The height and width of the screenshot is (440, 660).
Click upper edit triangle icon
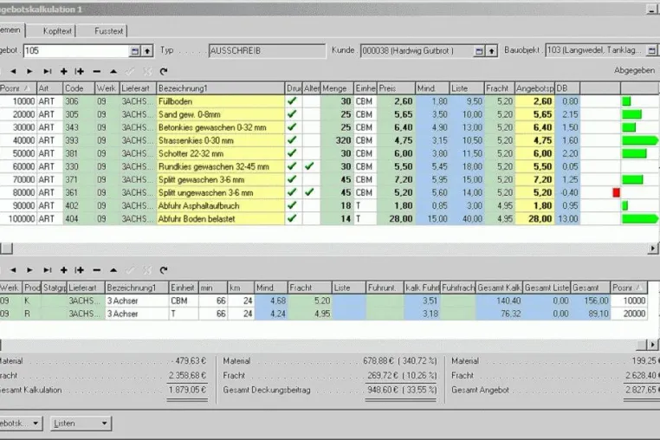click(113, 72)
